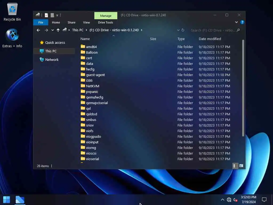The image size is (273, 205).
Task: Go forward with the forward arrow
Action: click(46, 30)
